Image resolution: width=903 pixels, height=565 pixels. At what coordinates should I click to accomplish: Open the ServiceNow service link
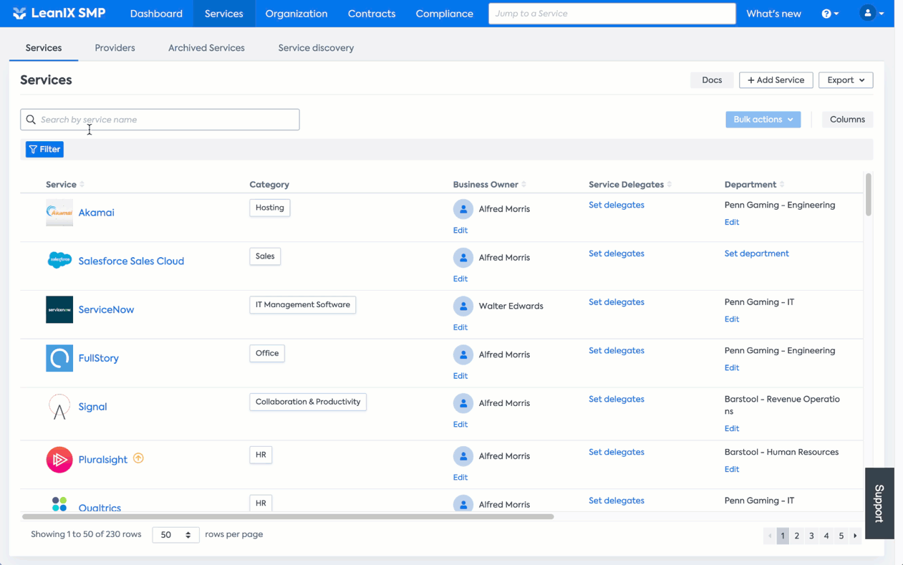click(106, 309)
